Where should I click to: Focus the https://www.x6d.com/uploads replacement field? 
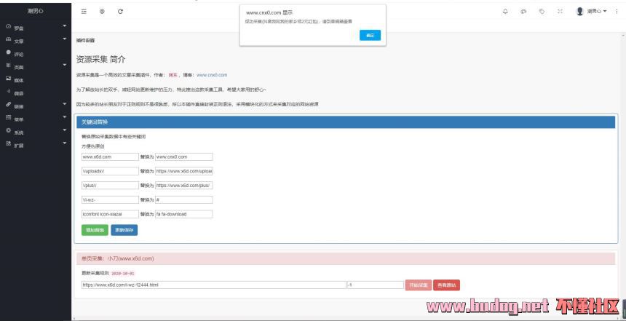(184, 171)
